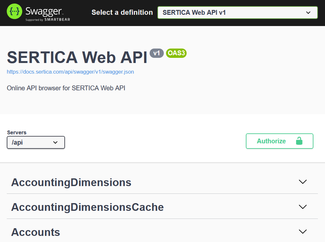Screen dimensions: 325x242
Task: Click the AccountingDimensions heading
Action: pos(71,182)
